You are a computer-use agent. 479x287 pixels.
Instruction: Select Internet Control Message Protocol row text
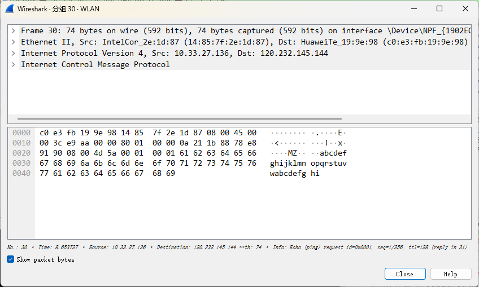coord(95,64)
